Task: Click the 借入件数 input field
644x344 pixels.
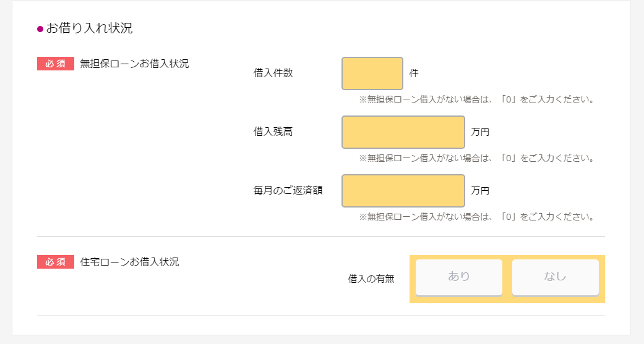Action: tap(372, 73)
